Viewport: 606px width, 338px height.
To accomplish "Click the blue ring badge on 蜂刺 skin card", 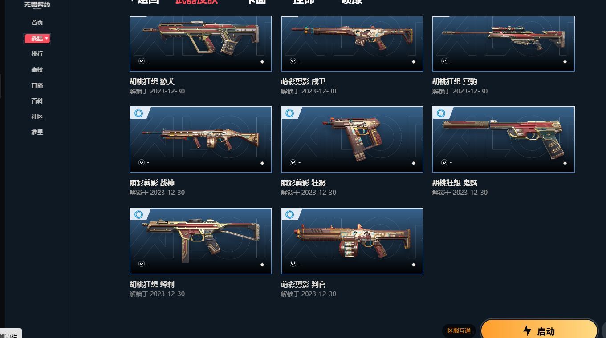I will 138,215.
